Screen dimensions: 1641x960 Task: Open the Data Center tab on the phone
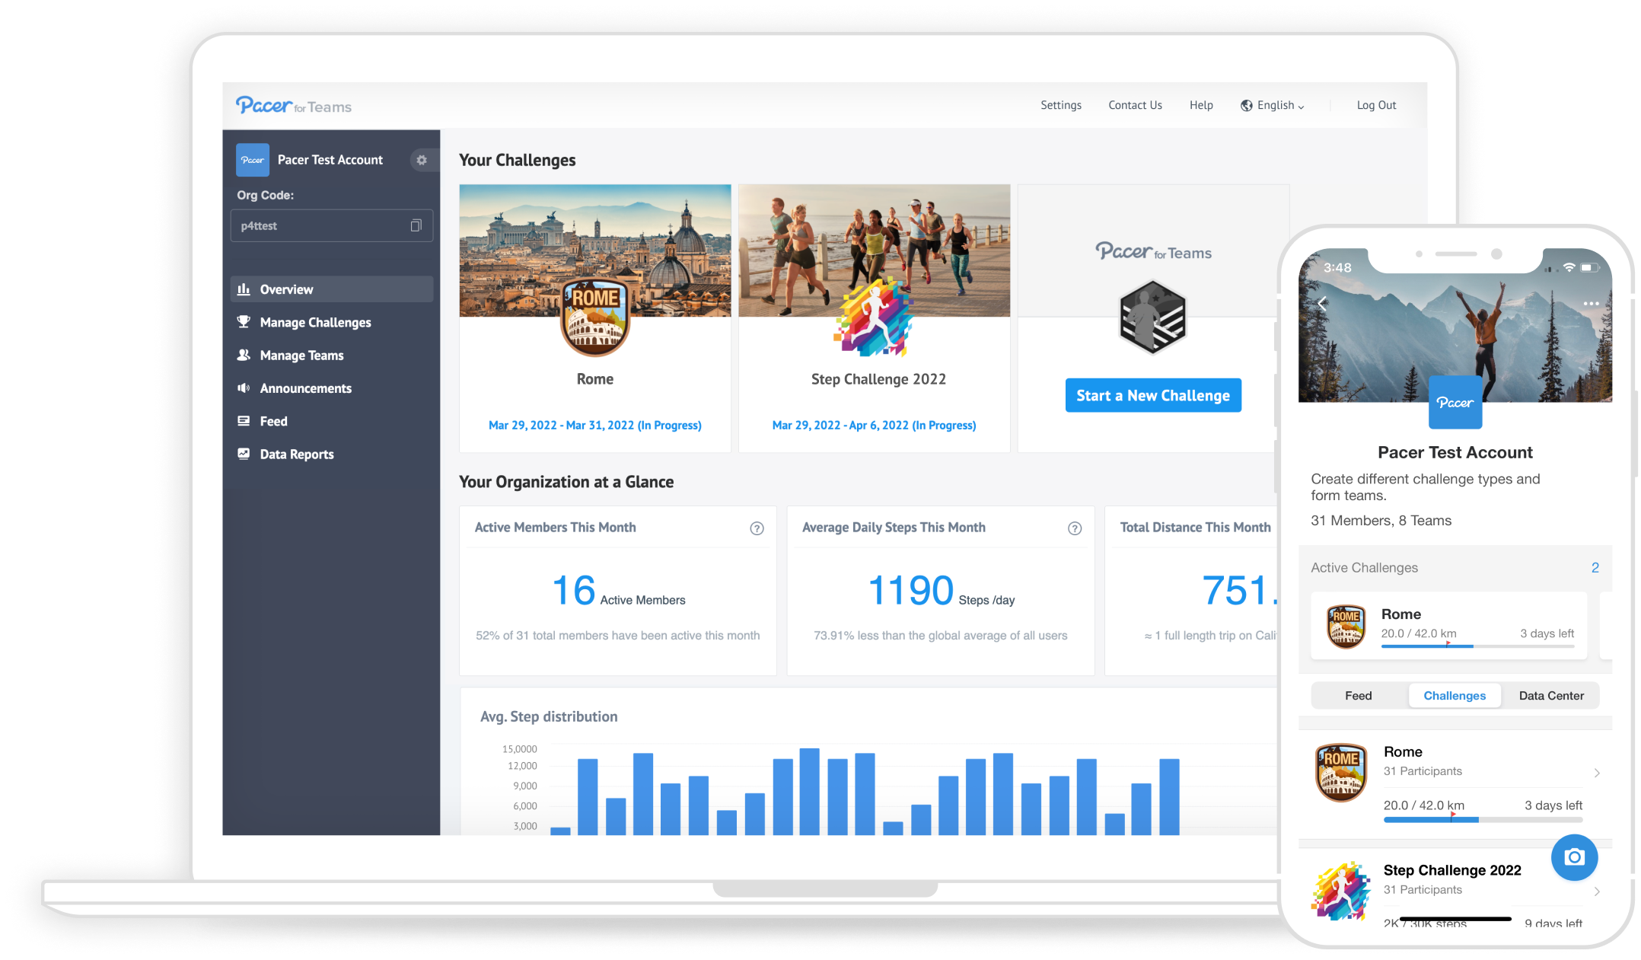[x=1550, y=695]
